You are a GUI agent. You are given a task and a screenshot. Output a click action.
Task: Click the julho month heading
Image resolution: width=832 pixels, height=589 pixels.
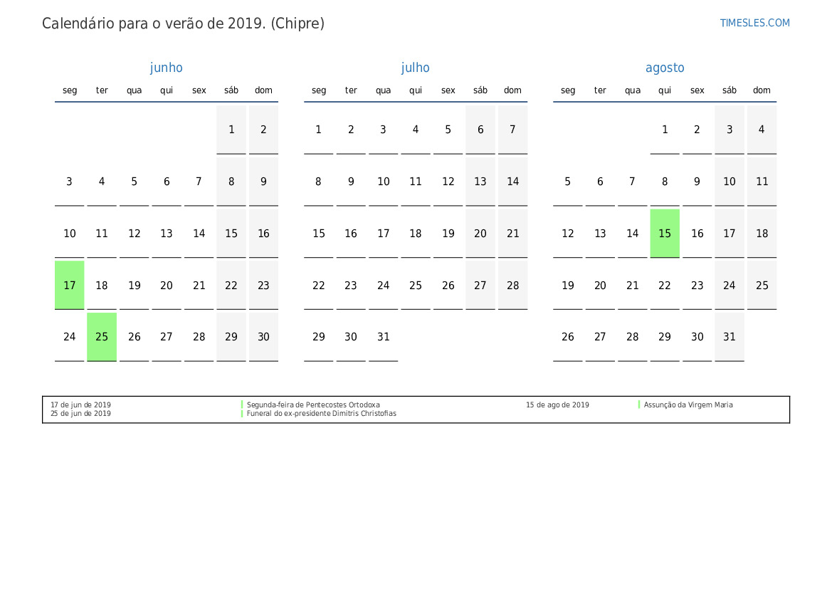point(415,68)
